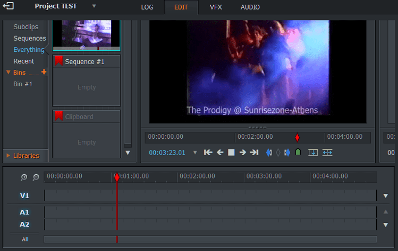
Task: Select the Clipboard tile title
Action: pyautogui.click(x=79, y=116)
